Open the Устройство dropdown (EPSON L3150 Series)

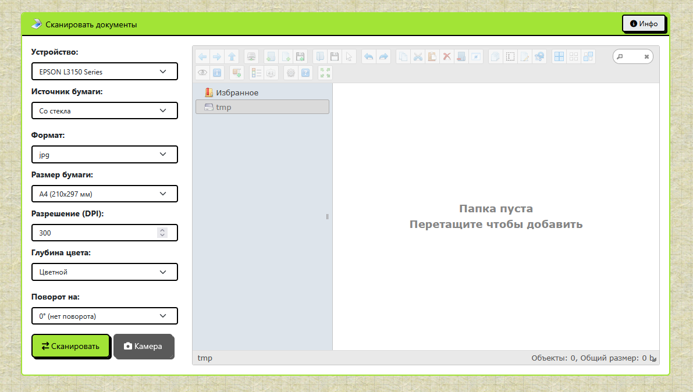tap(104, 72)
